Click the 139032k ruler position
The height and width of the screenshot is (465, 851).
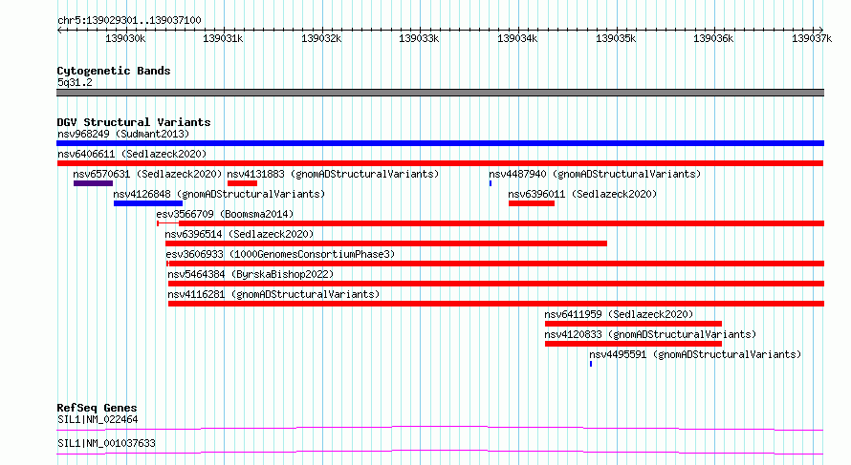pyautogui.click(x=321, y=38)
